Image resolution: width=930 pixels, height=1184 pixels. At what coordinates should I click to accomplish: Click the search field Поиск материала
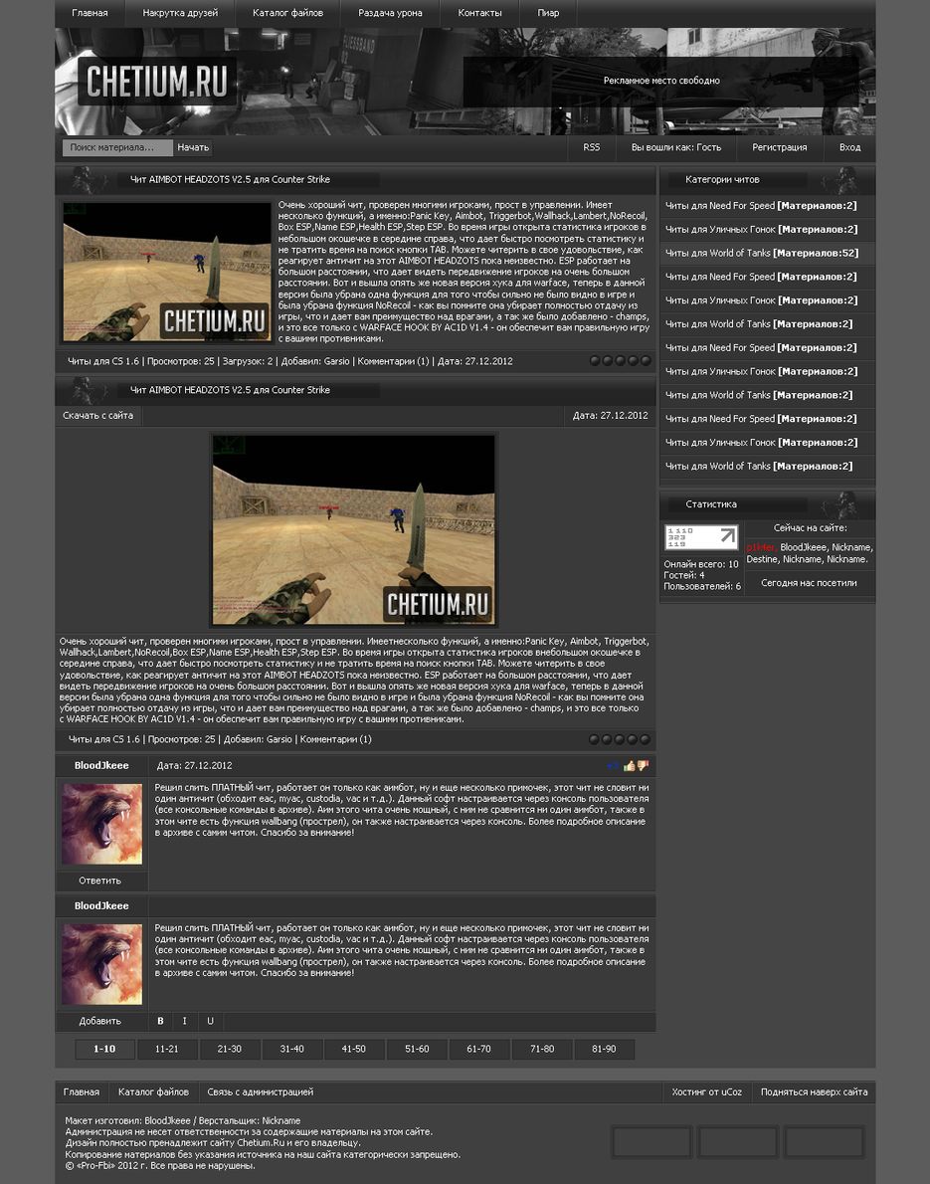(117, 147)
